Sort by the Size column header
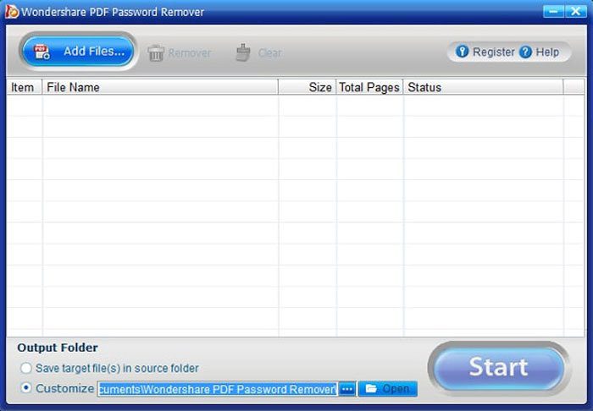This screenshot has height=411, width=593. (307, 87)
